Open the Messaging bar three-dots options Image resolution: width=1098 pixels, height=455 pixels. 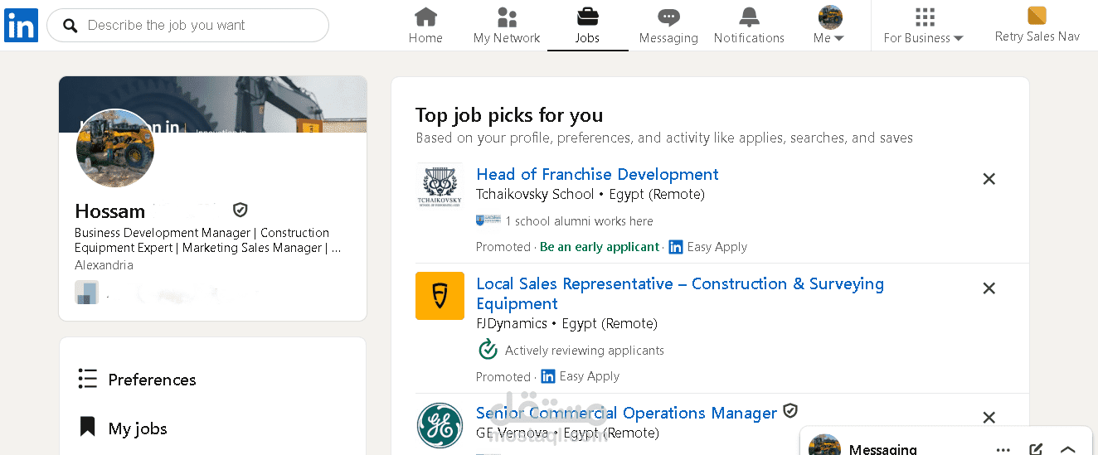pyautogui.click(x=1003, y=449)
